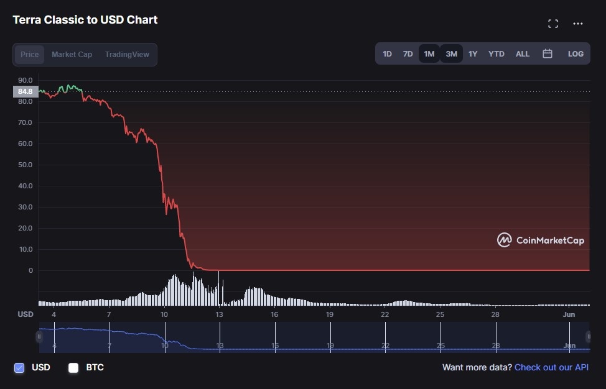The image size is (606, 389).
Task: Select the 3M time range
Action: coord(451,54)
